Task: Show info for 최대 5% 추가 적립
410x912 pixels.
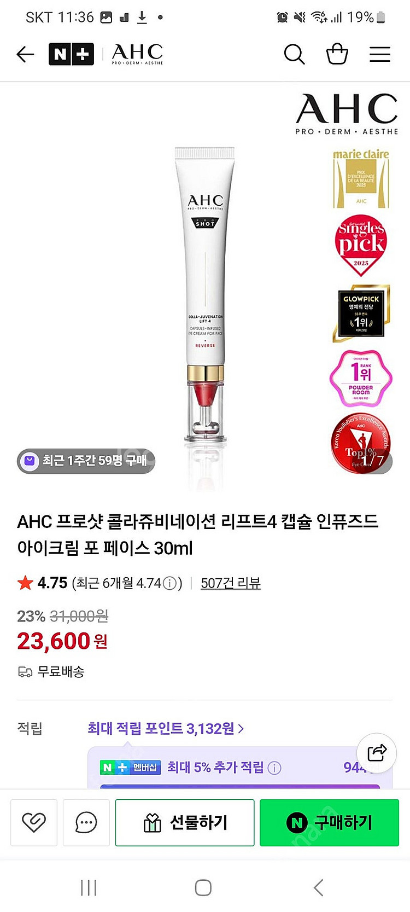Action: click(x=275, y=768)
